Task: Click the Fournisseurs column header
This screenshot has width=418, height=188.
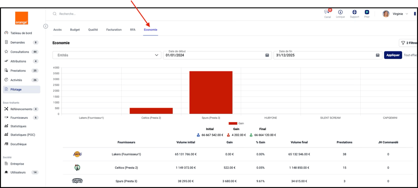Action: [126, 142]
